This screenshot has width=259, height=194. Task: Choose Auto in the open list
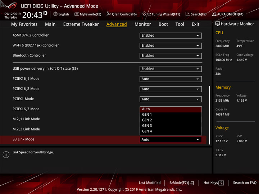(171, 109)
